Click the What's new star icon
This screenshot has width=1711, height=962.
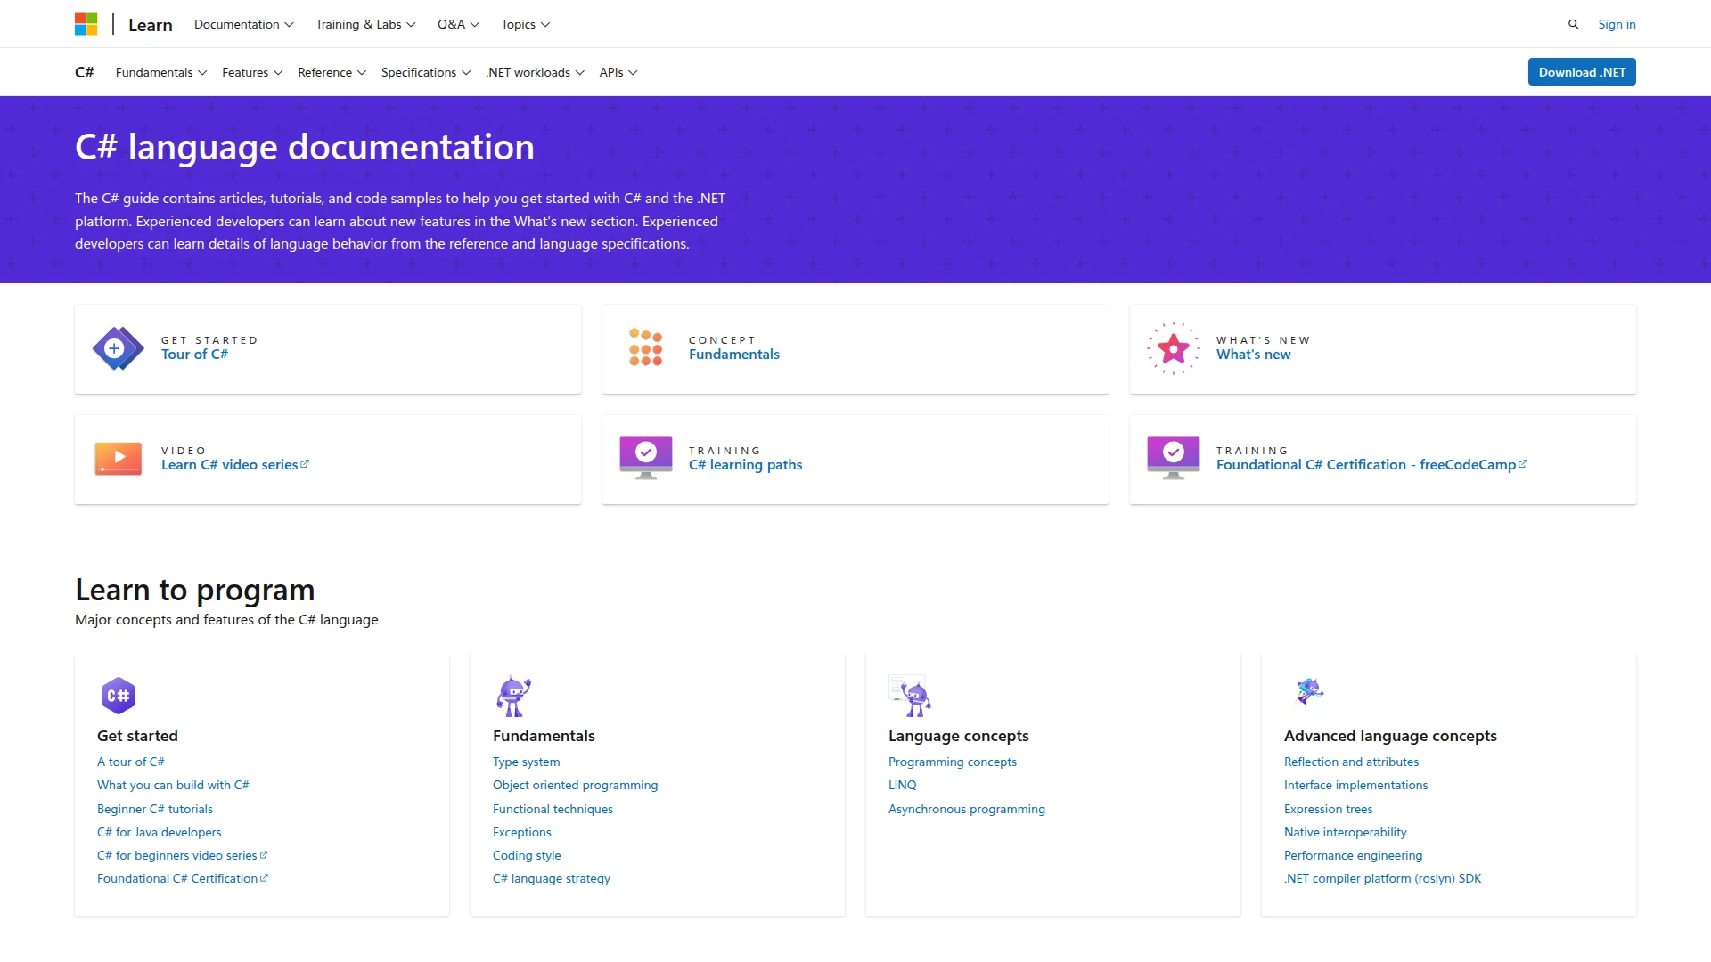point(1173,348)
